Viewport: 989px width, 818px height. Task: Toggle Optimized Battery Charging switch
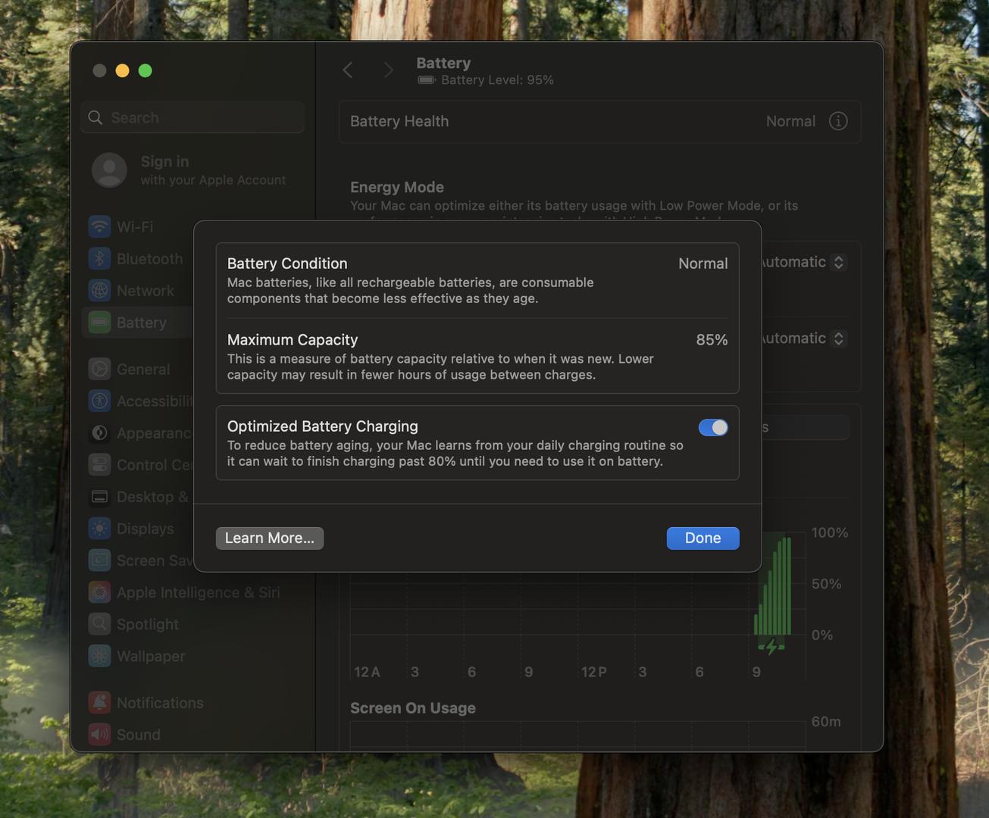712,428
